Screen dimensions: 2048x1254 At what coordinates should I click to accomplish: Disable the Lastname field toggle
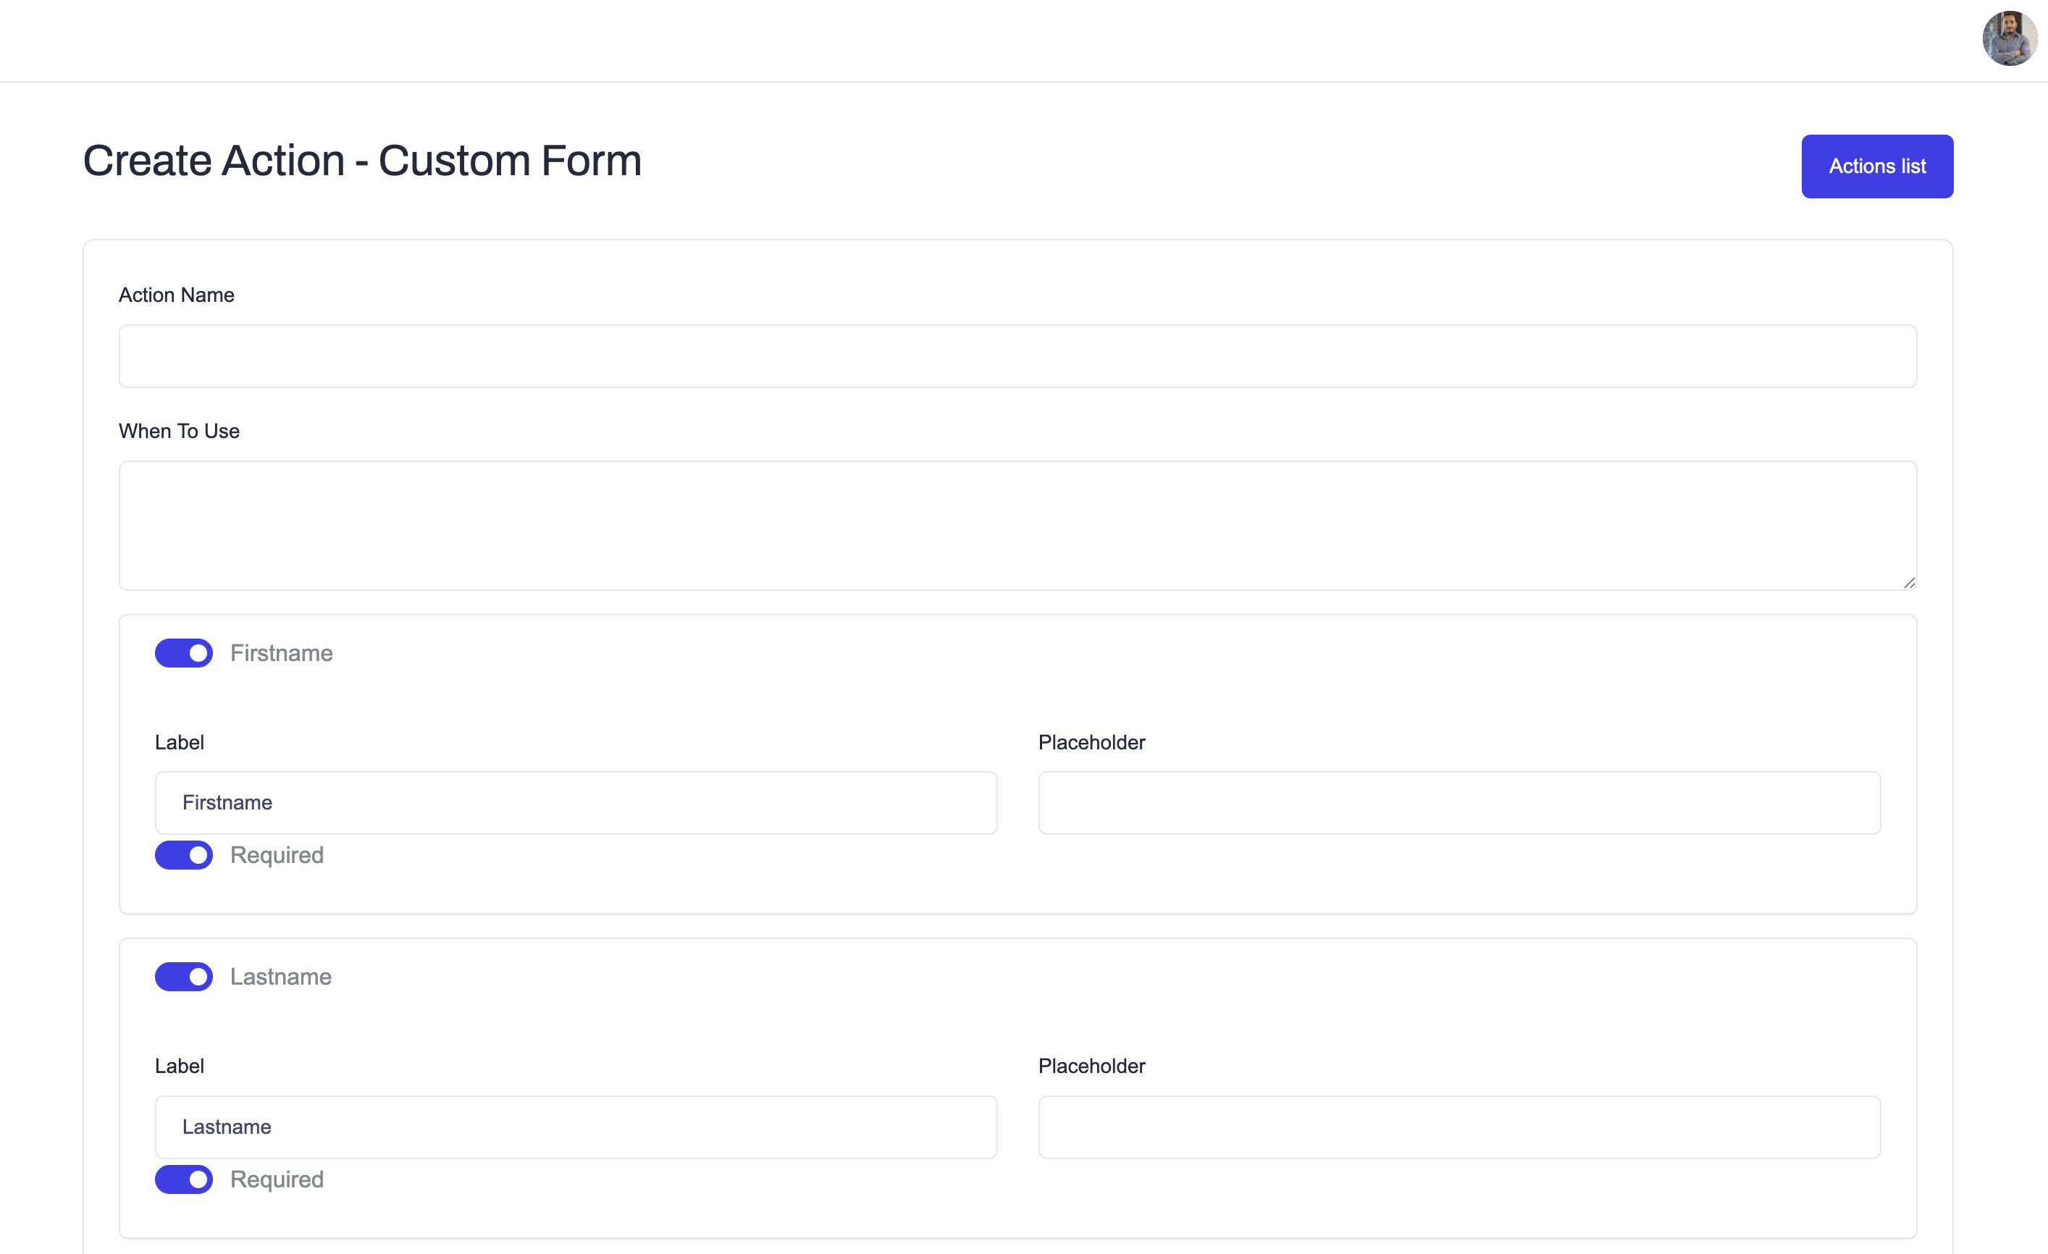point(184,977)
